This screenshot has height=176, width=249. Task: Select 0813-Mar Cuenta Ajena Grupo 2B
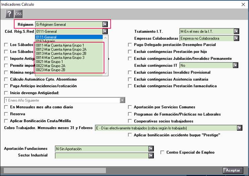(69, 54)
